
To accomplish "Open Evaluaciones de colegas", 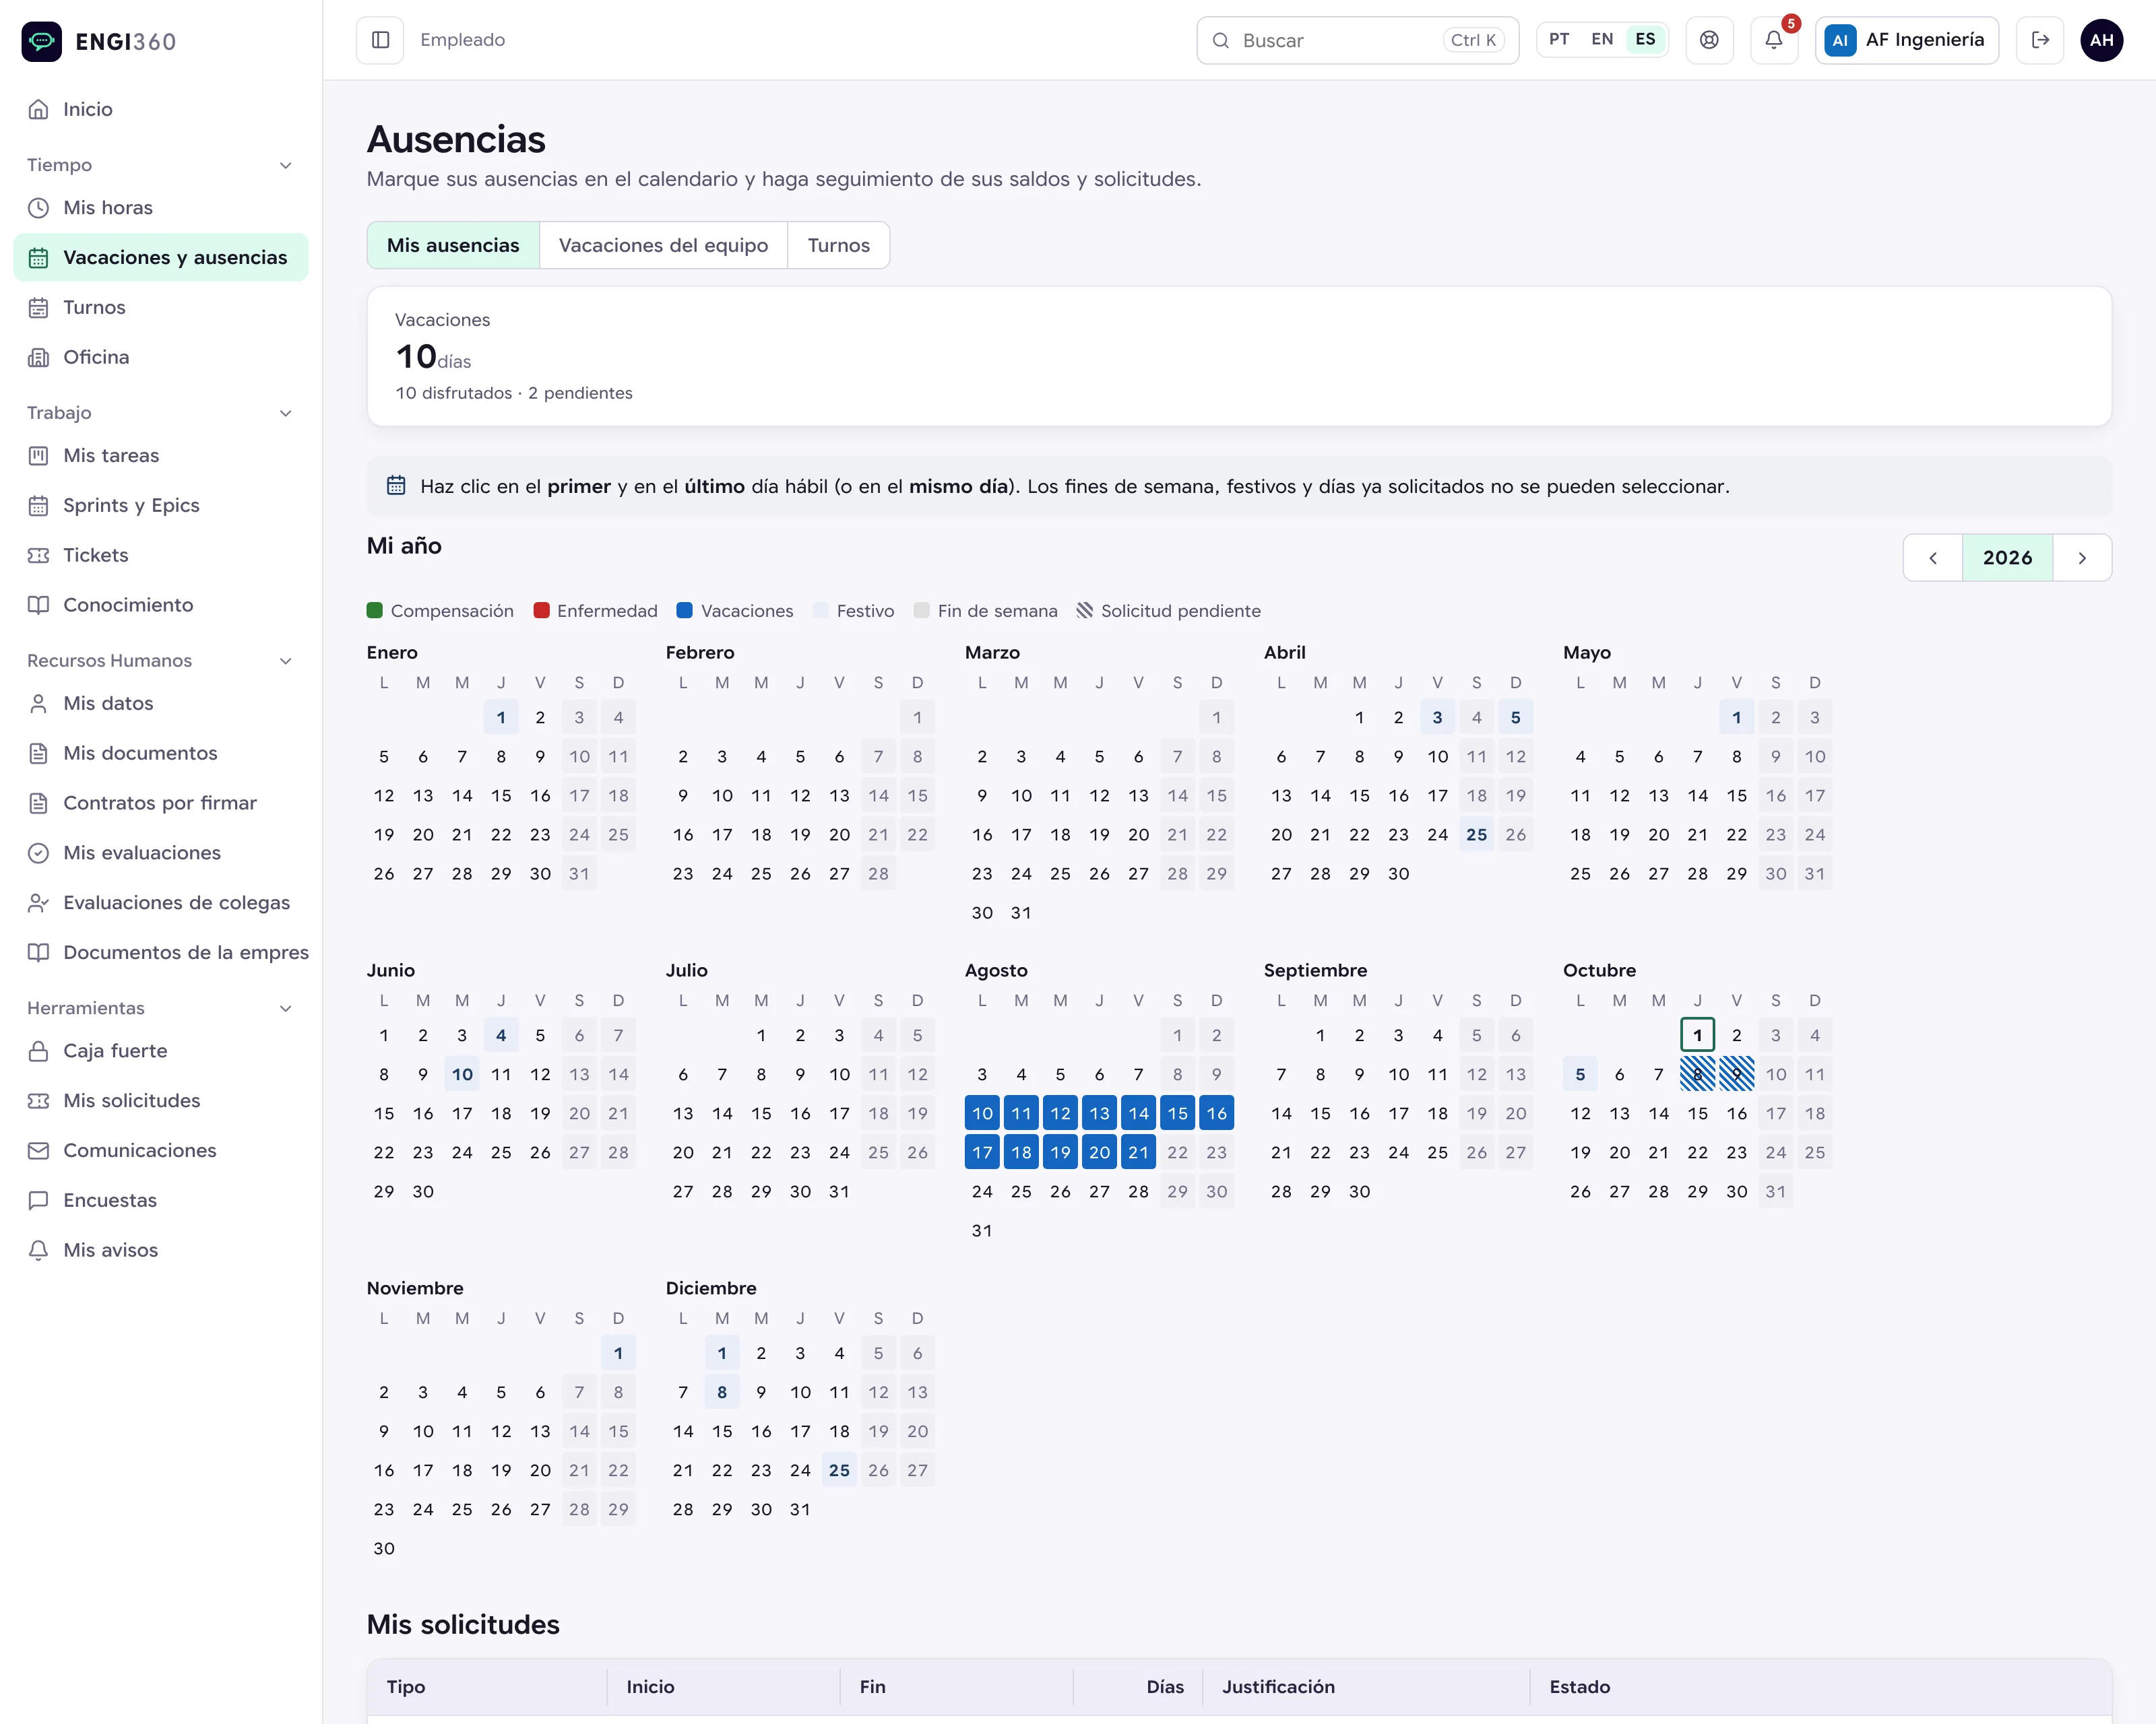I will pyautogui.click(x=161, y=902).
